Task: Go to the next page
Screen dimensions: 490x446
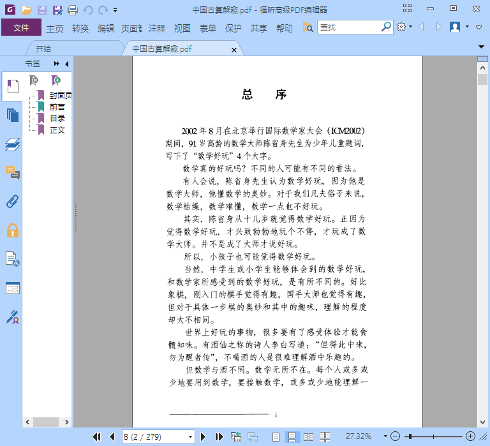Action: tap(203, 436)
